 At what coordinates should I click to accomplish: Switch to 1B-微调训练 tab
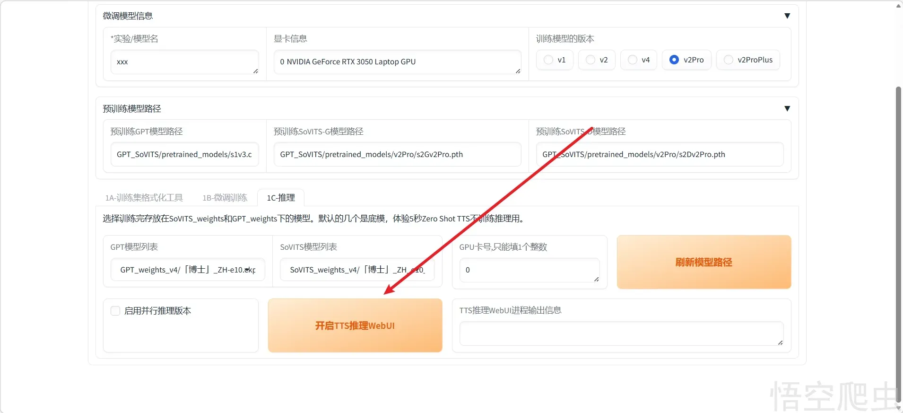[225, 198]
